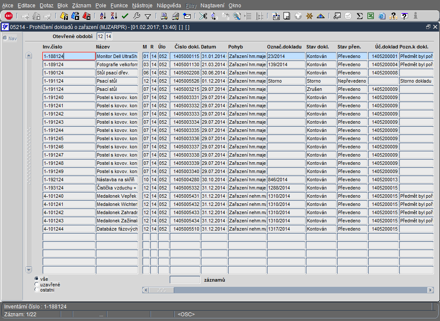
Task: Open the Editace menu
Action: [x=26, y=6]
